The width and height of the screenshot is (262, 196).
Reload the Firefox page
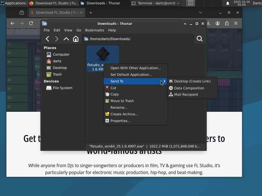point(31,23)
